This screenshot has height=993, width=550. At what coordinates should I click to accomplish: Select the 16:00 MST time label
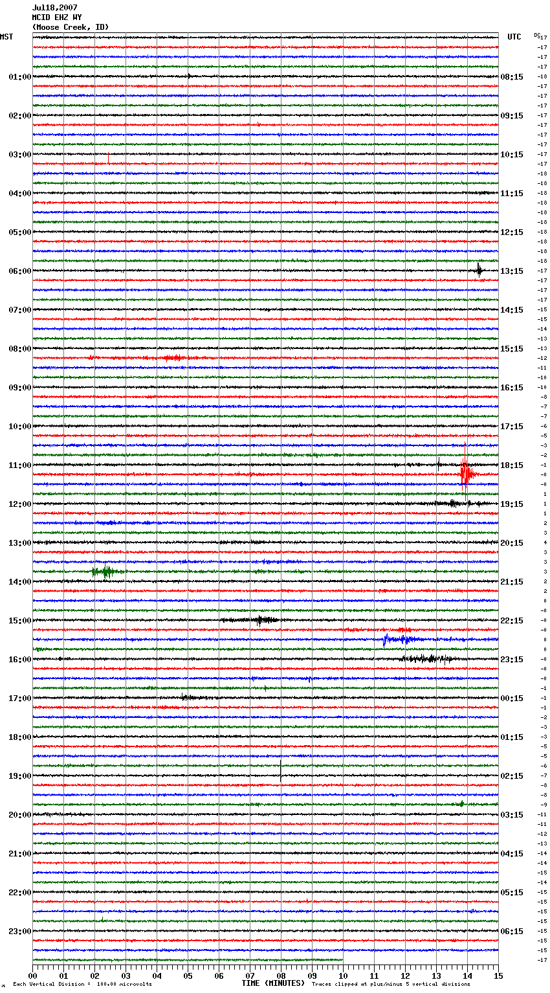click(x=20, y=660)
